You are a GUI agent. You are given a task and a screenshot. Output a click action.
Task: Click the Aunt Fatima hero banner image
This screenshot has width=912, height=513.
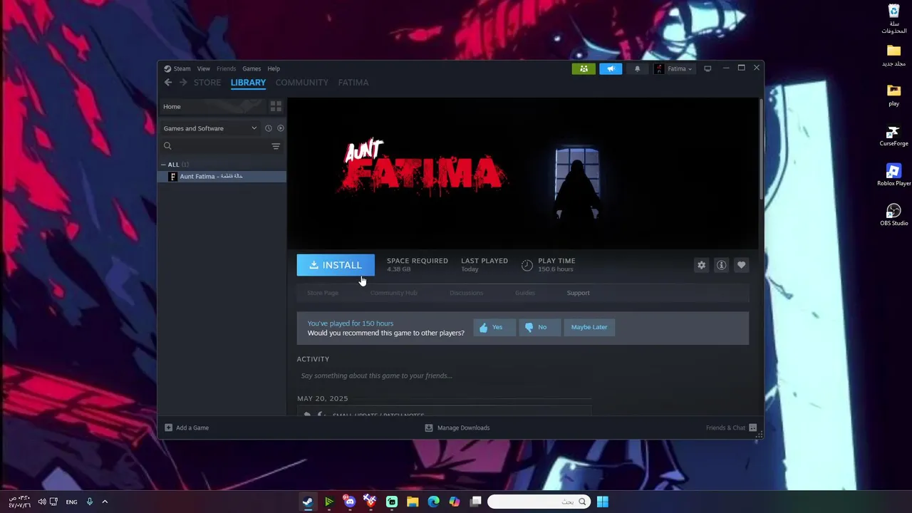coord(523,173)
